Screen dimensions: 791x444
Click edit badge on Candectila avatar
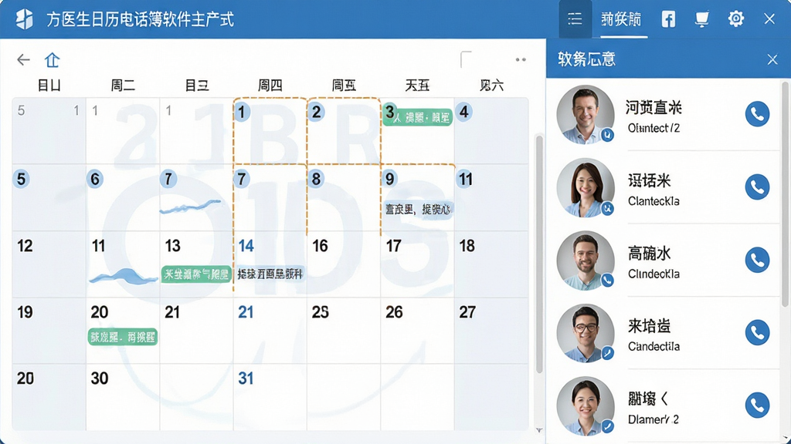click(608, 353)
